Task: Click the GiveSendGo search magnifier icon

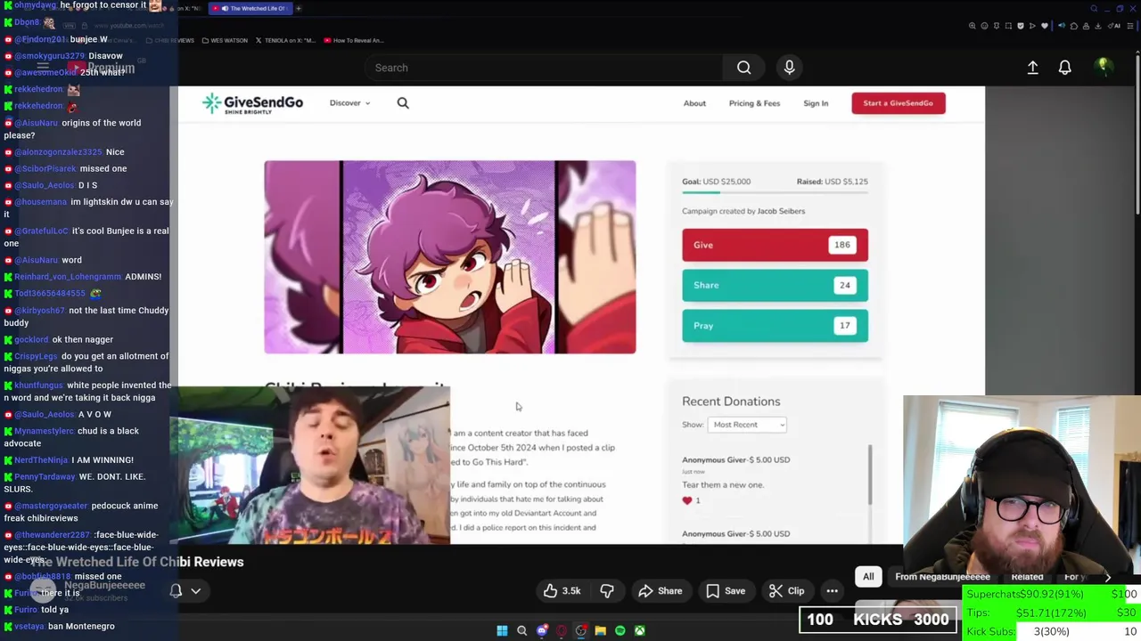Action: click(403, 103)
